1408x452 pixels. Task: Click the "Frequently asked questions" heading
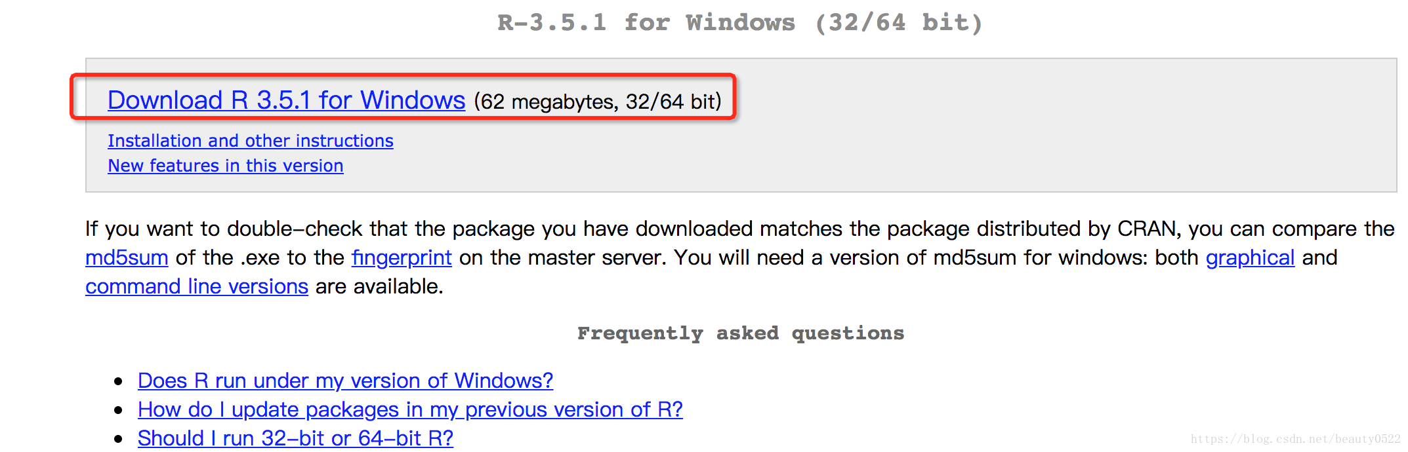[x=740, y=333]
